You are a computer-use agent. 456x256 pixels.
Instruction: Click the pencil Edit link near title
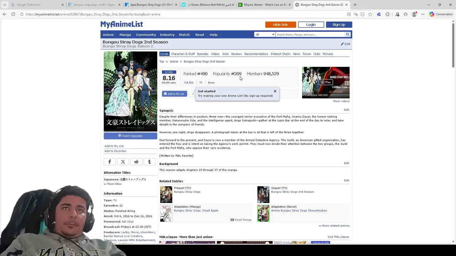tap(346, 44)
